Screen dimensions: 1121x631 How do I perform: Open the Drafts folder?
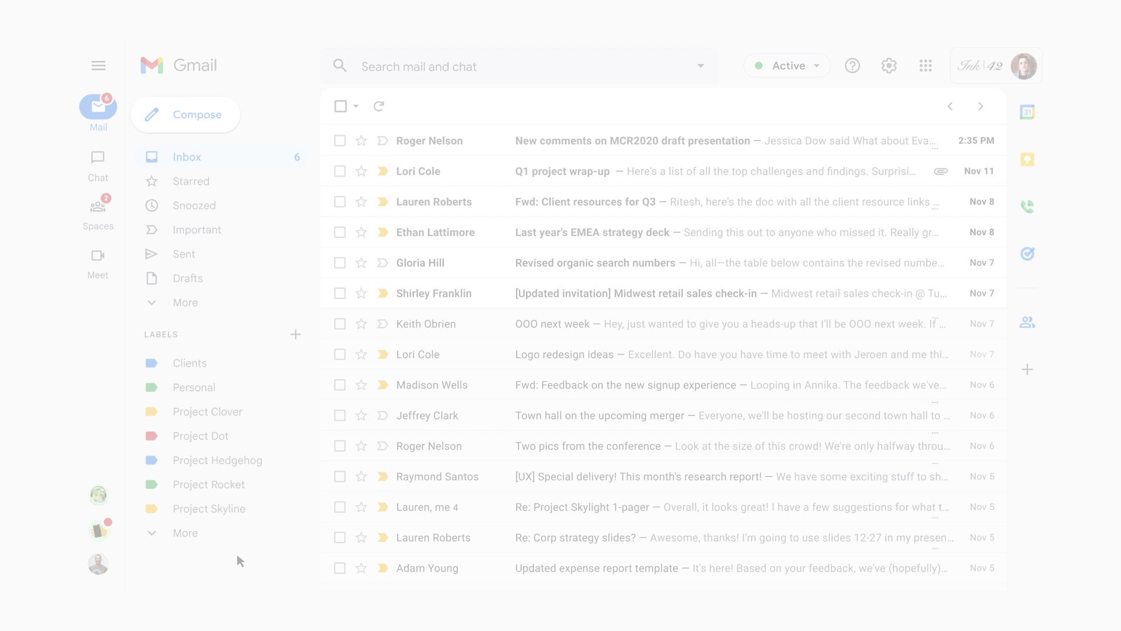[x=187, y=278]
